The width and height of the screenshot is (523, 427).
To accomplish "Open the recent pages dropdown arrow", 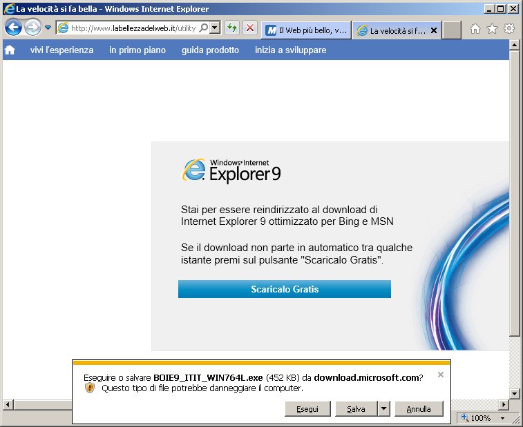I will [x=48, y=28].
